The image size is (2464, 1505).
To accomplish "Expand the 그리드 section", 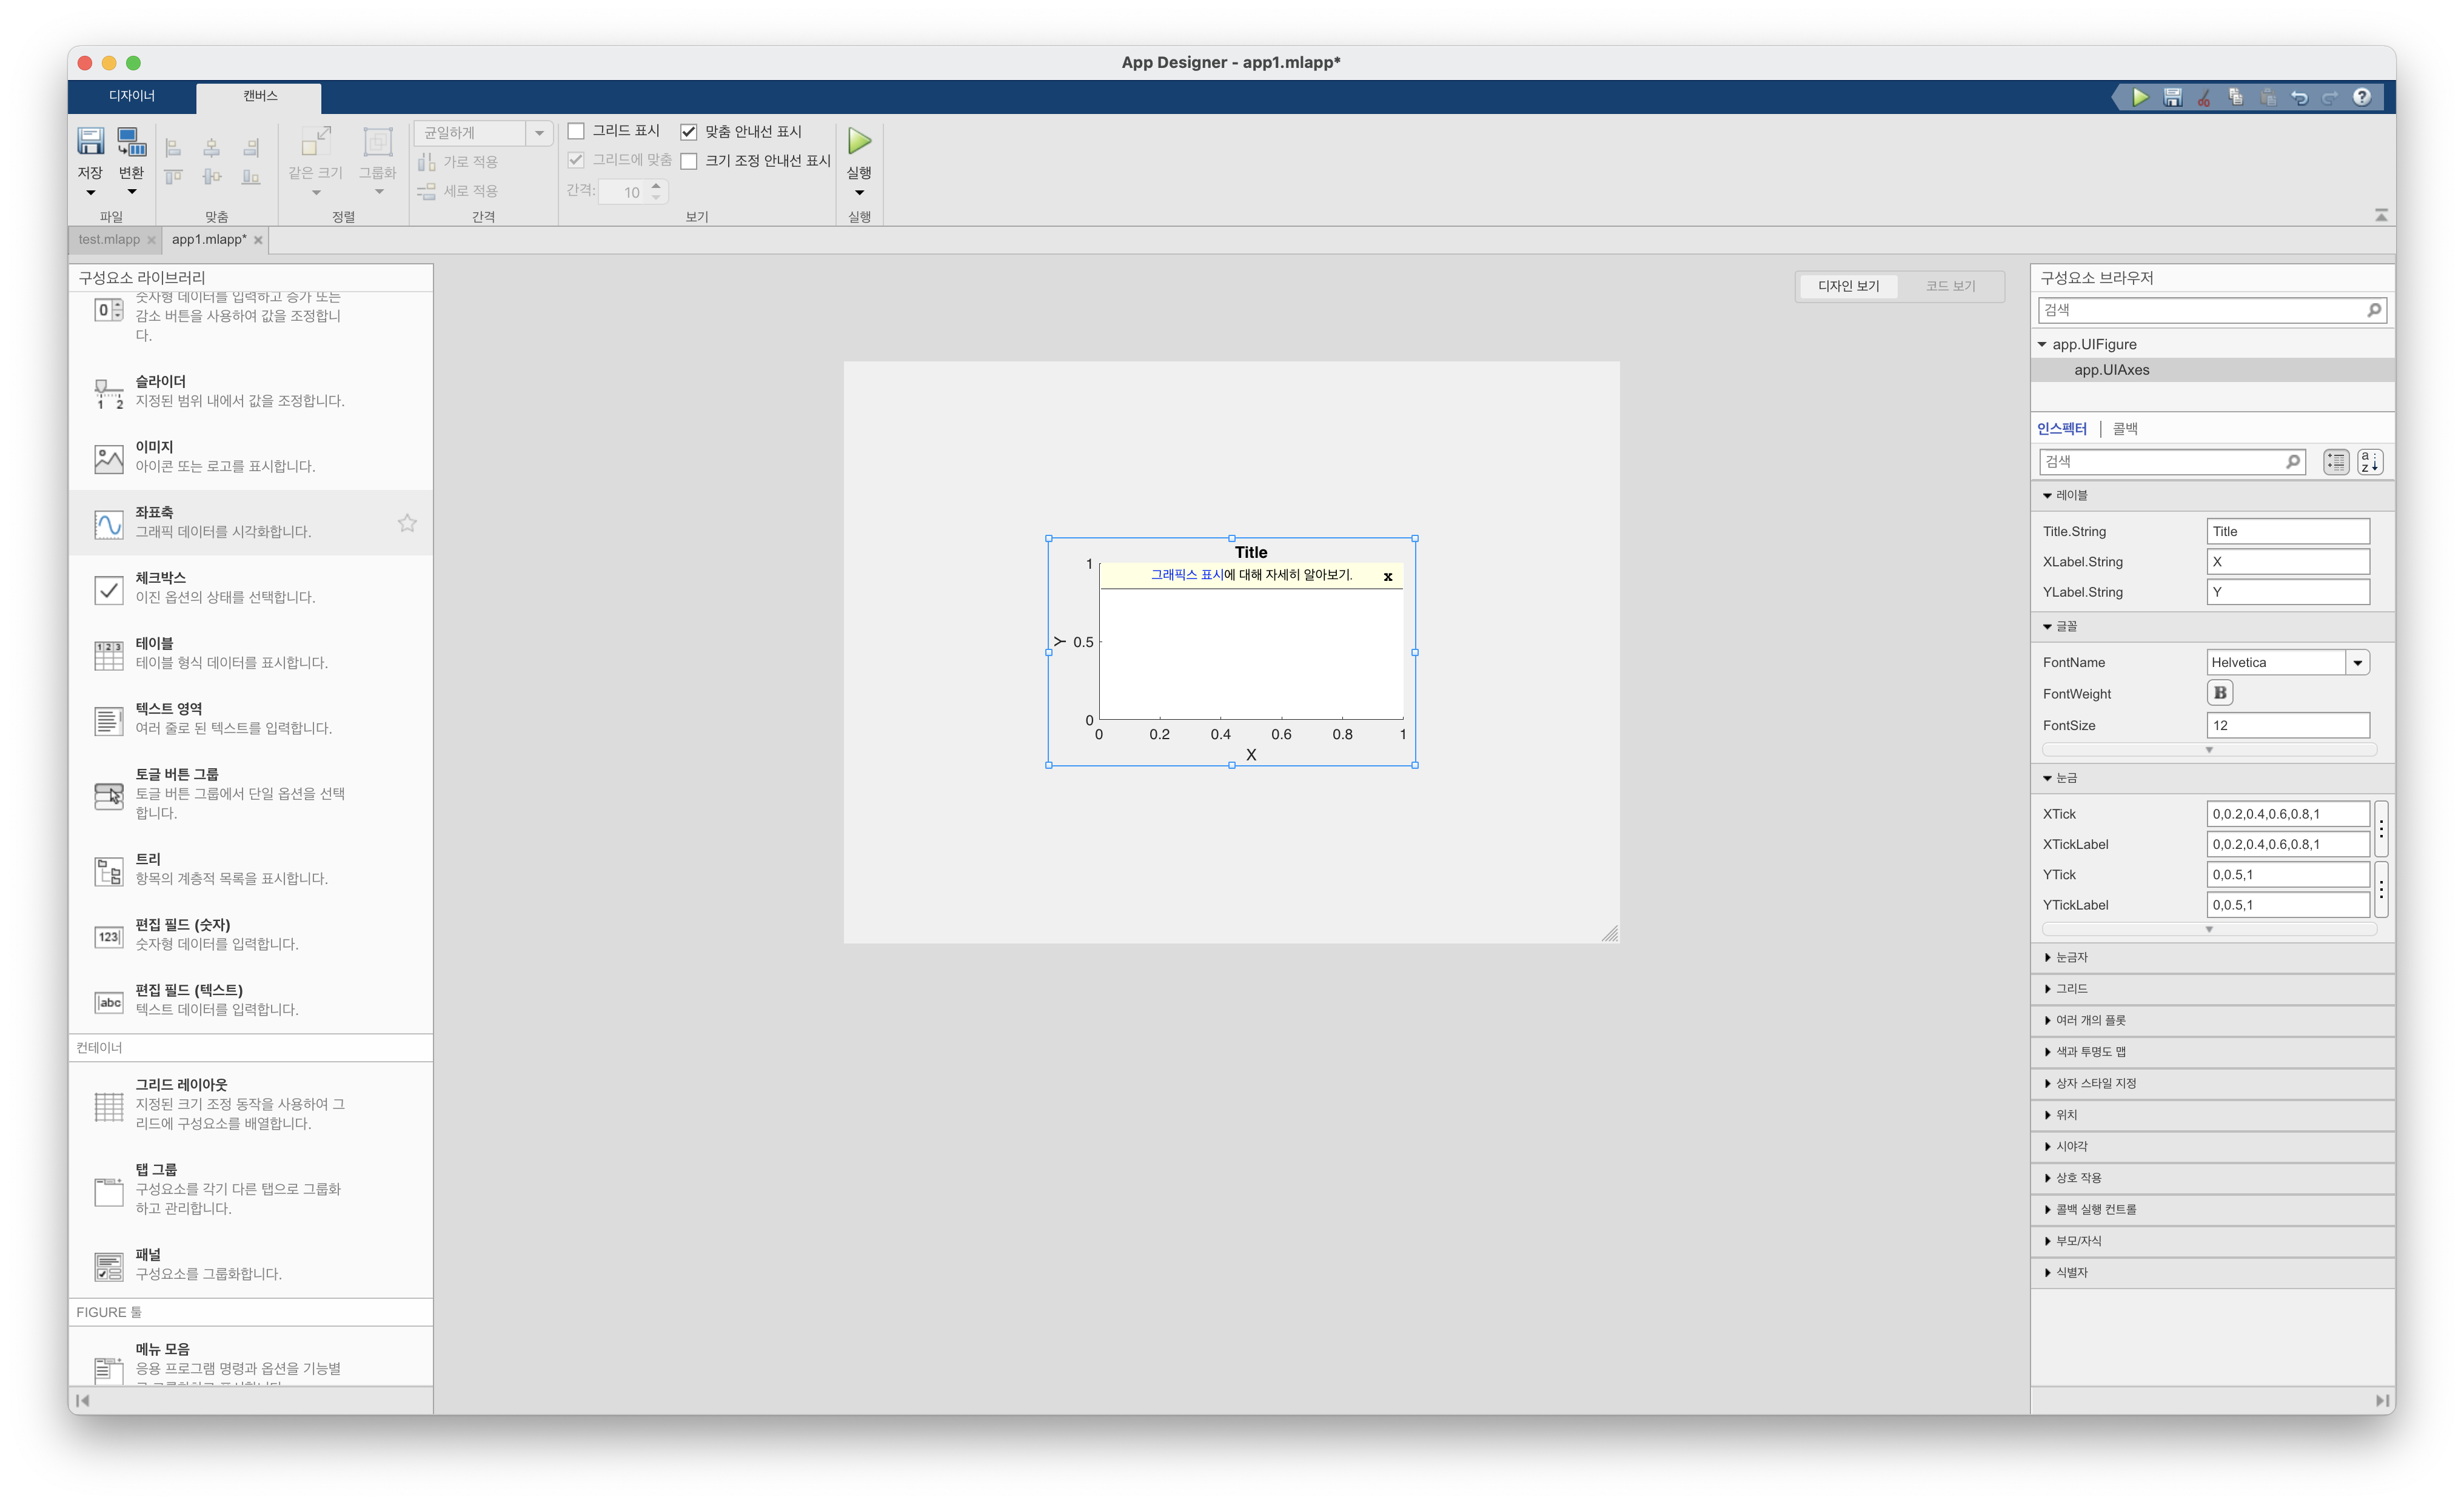I will tap(2047, 989).
